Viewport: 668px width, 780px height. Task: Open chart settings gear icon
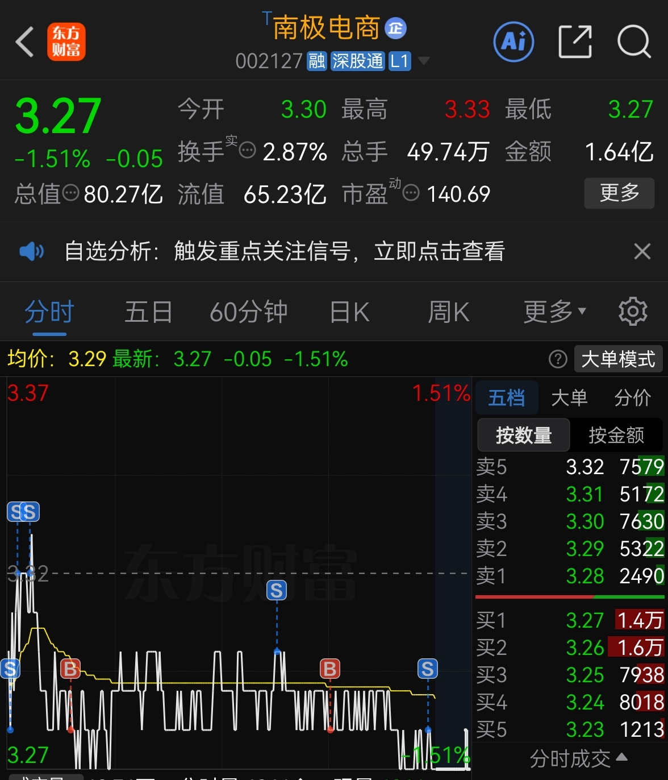pyautogui.click(x=633, y=312)
